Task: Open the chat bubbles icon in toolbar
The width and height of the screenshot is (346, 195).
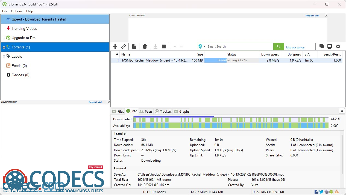Action: 322,46
